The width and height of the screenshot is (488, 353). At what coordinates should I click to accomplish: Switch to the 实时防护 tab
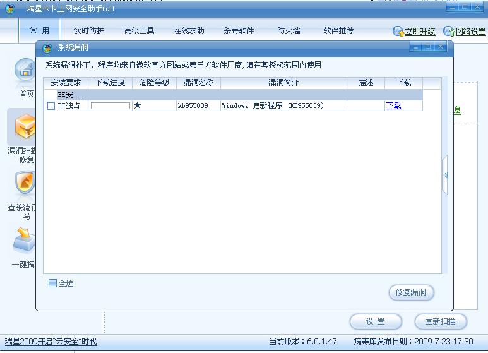[x=89, y=30]
